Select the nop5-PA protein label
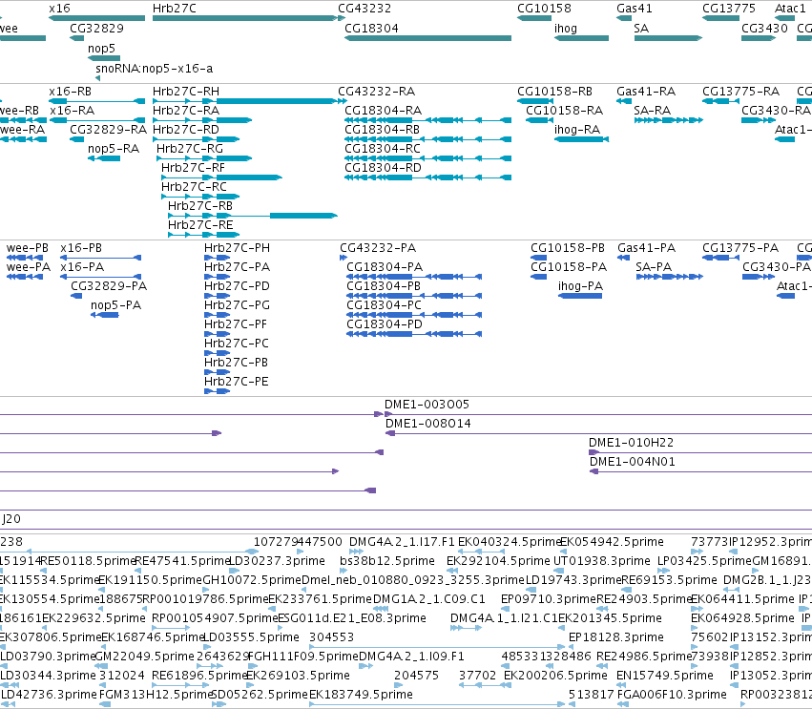Viewport: 812px width, 709px height. (x=115, y=305)
